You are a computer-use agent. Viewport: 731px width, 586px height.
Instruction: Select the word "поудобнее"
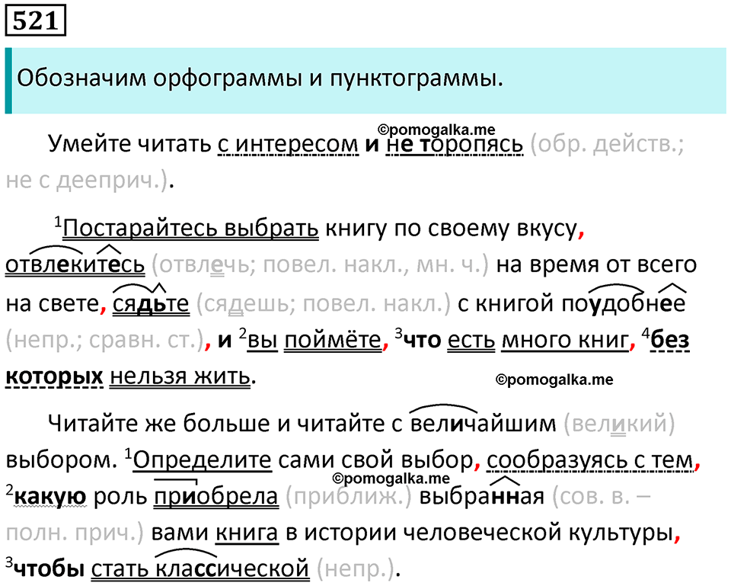(624, 304)
